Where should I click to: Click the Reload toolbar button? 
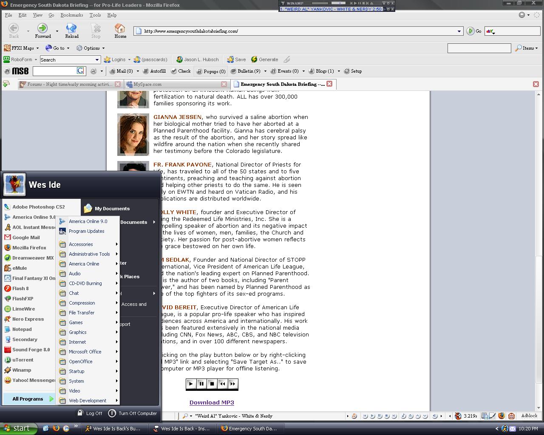pos(71,31)
